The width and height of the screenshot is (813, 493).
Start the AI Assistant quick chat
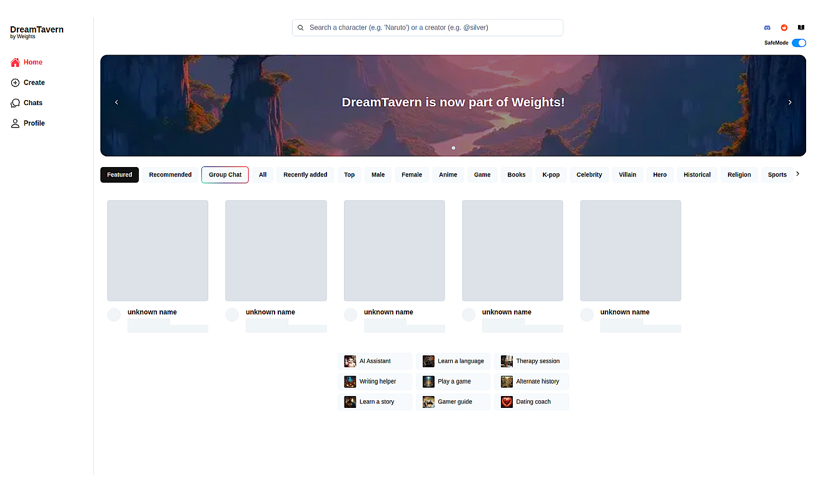375,361
